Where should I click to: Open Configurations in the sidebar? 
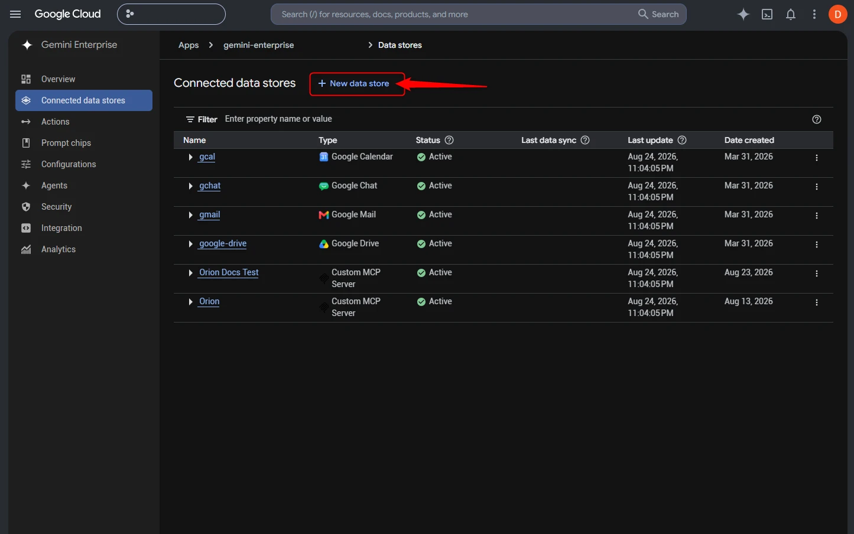tap(84, 164)
